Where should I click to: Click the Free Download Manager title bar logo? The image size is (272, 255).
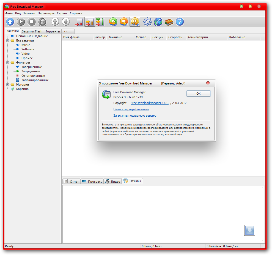[x=7, y=7]
